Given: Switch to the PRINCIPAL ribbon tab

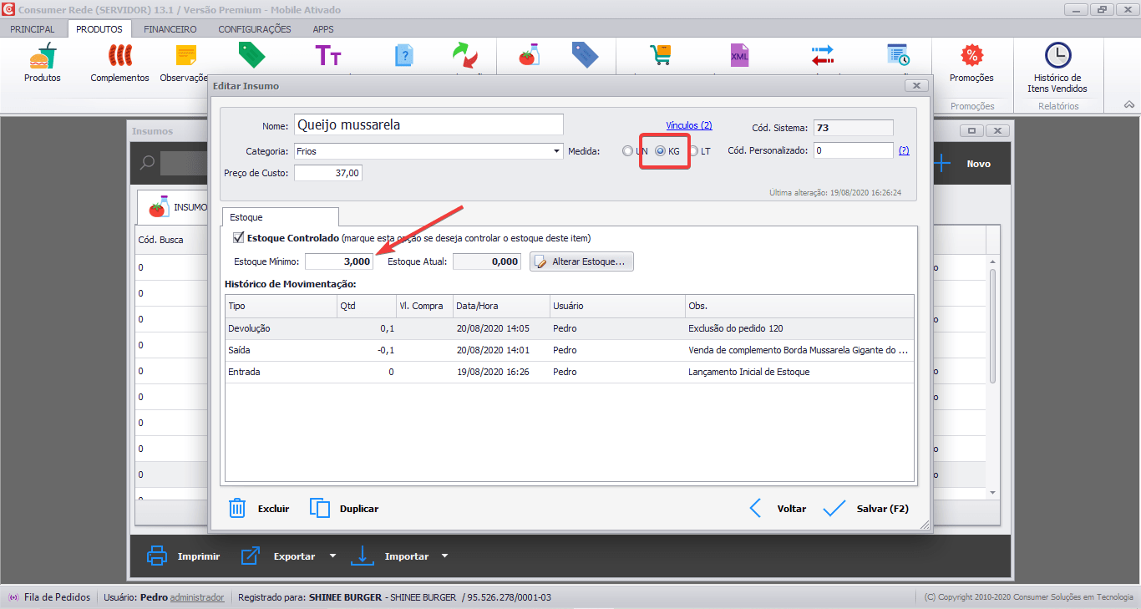Looking at the screenshot, I should click(x=33, y=29).
